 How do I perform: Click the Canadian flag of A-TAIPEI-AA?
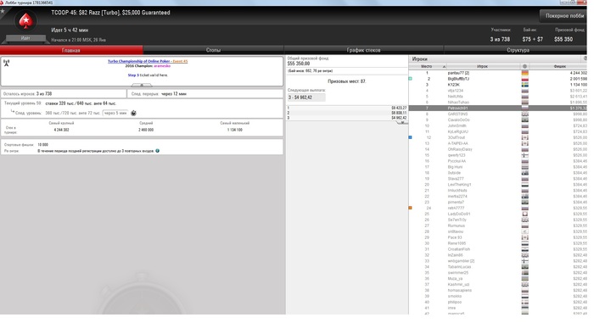point(524,143)
